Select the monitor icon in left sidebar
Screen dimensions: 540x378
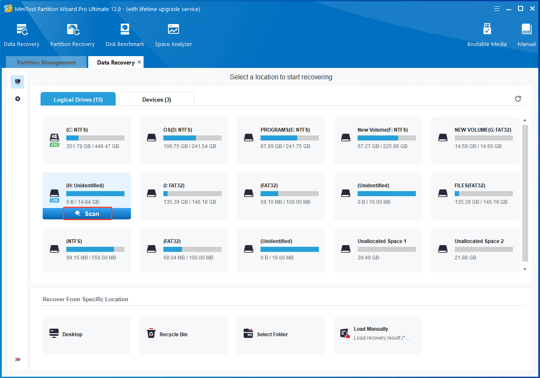click(17, 82)
